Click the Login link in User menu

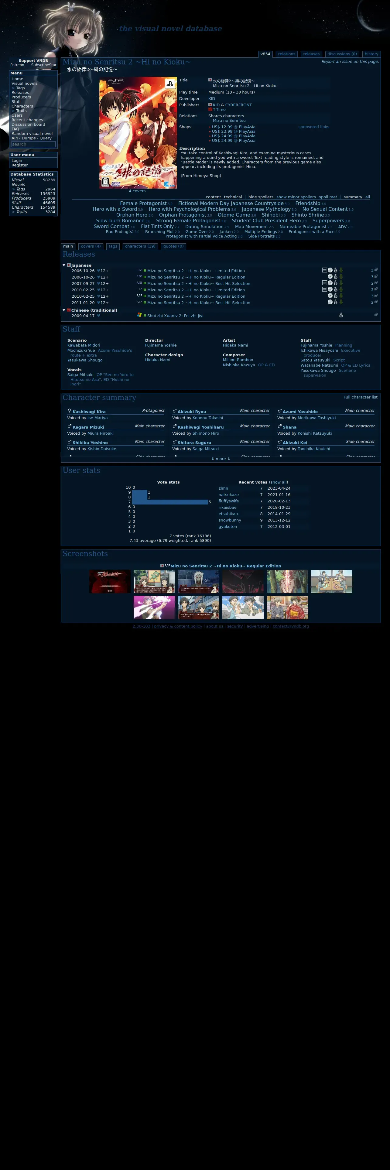(x=17, y=161)
